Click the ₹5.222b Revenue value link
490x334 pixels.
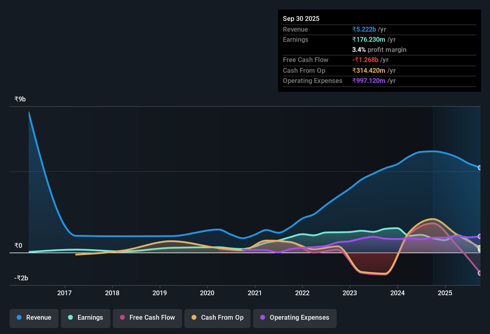pos(364,29)
